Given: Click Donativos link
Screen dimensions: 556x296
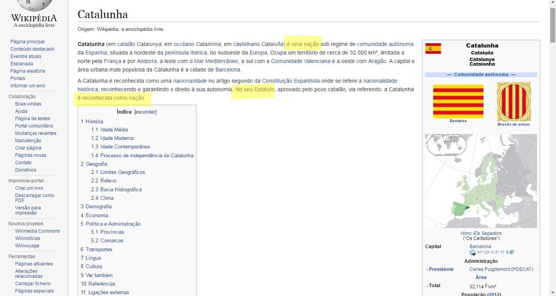Looking at the screenshot, I should point(25,170).
